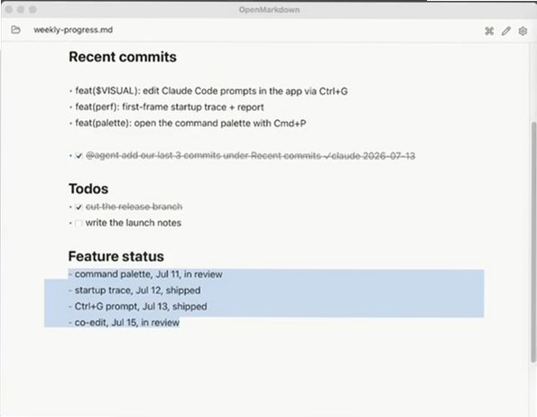Click the vertical scrollbar thumb
The height and width of the screenshot is (417, 537).
point(532,241)
